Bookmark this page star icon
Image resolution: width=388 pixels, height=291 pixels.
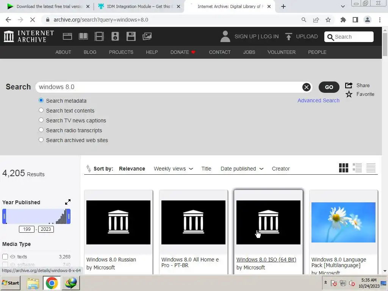click(x=328, y=20)
